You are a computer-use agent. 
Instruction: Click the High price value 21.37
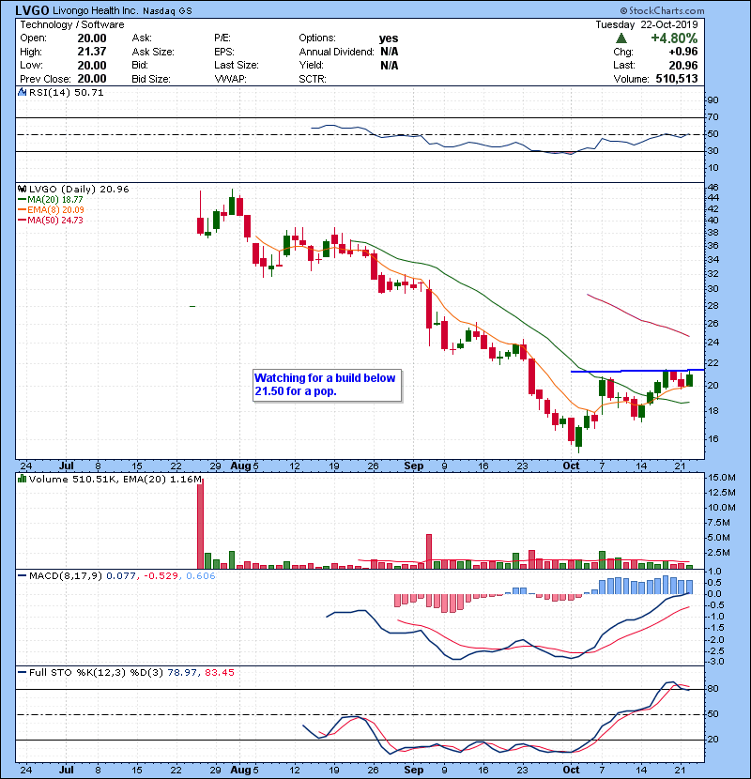click(x=92, y=52)
